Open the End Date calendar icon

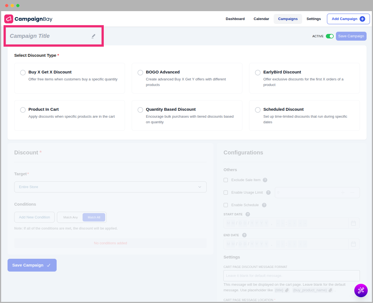[x=353, y=244]
